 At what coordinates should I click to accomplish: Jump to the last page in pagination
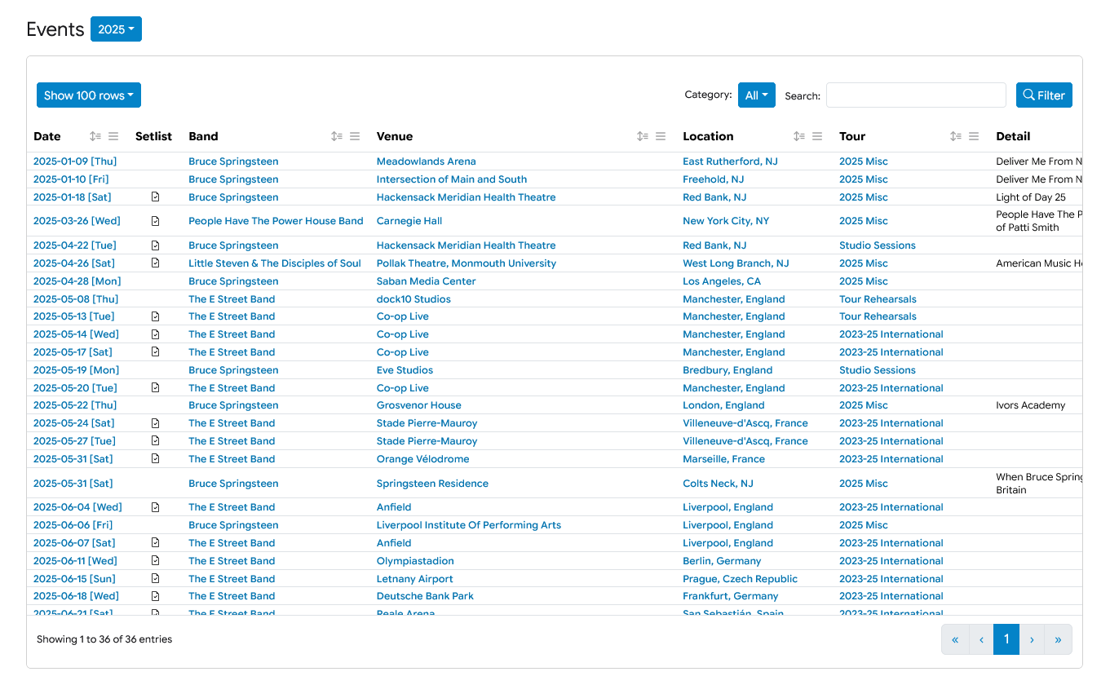coord(1058,639)
